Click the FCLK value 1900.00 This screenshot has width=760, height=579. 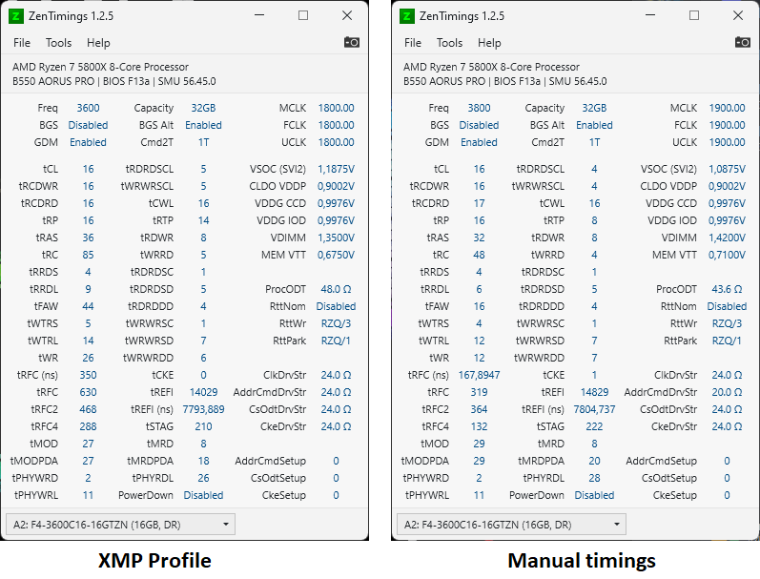pos(727,125)
